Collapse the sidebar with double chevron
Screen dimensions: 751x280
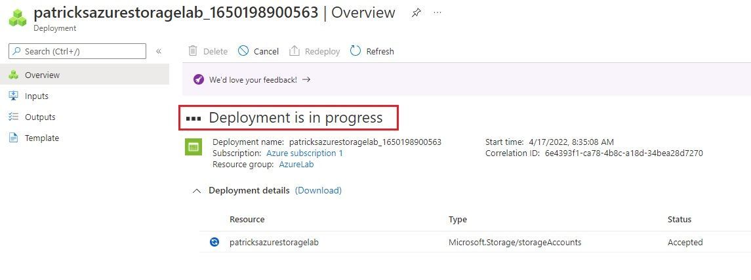coord(159,51)
